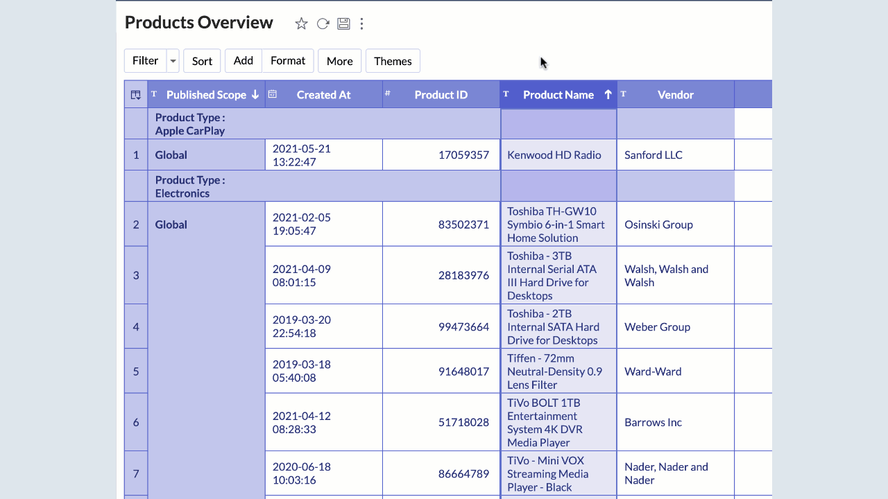The height and width of the screenshot is (499, 888).
Task: Click descending sort arrow on Published Scope
Action: coord(255,95)
